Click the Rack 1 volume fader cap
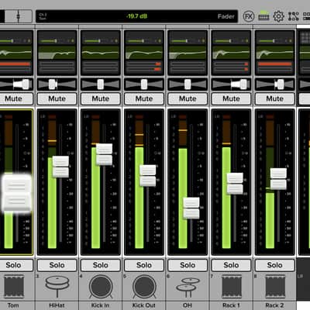 pos(235,184)
